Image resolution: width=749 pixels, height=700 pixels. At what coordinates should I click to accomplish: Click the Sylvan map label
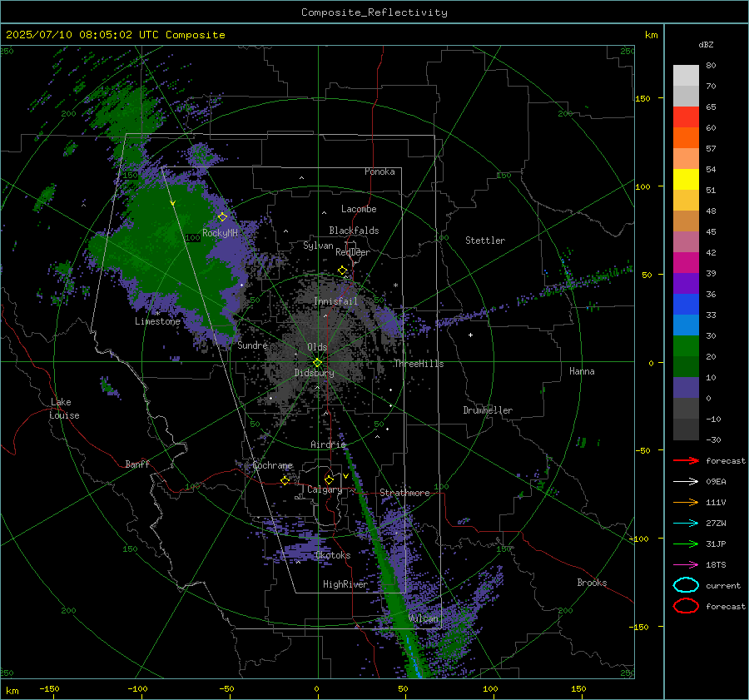pyautogui.click(x=318, y=246)
